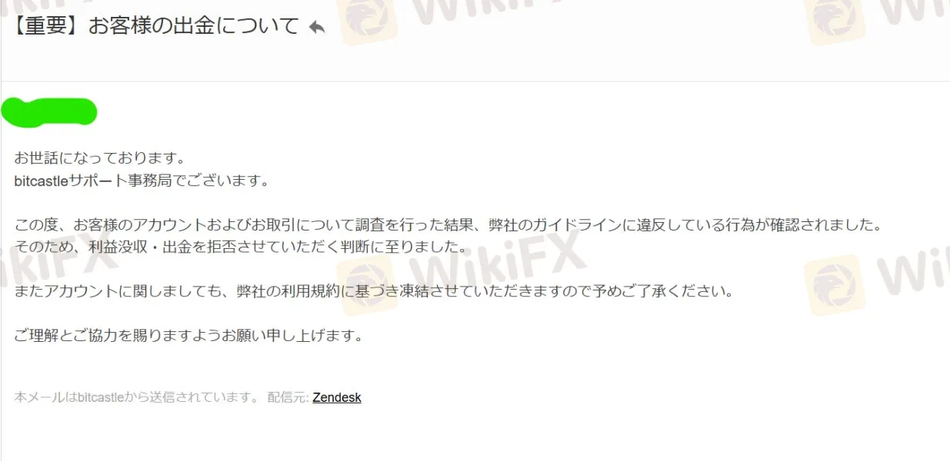Click the subject 【重要】お客様の出金について
Image resolution: width=950 pixels, height=461 pixels.
pos(154,26)
